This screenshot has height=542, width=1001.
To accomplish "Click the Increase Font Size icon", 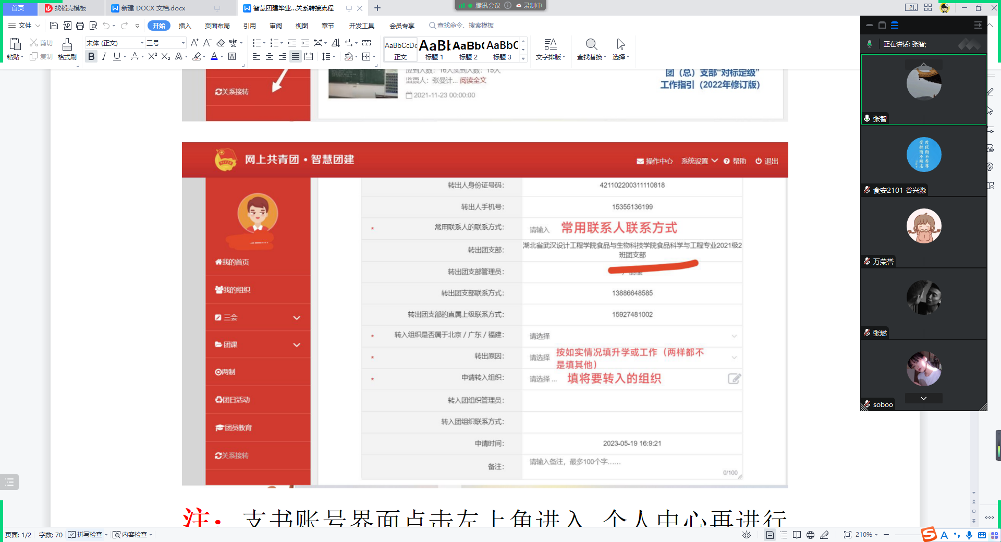I will [194, 43].
